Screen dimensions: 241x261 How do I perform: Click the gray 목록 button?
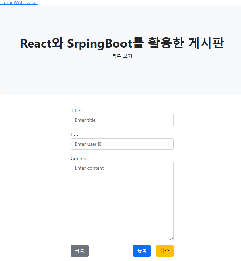(x=80, y=251)
